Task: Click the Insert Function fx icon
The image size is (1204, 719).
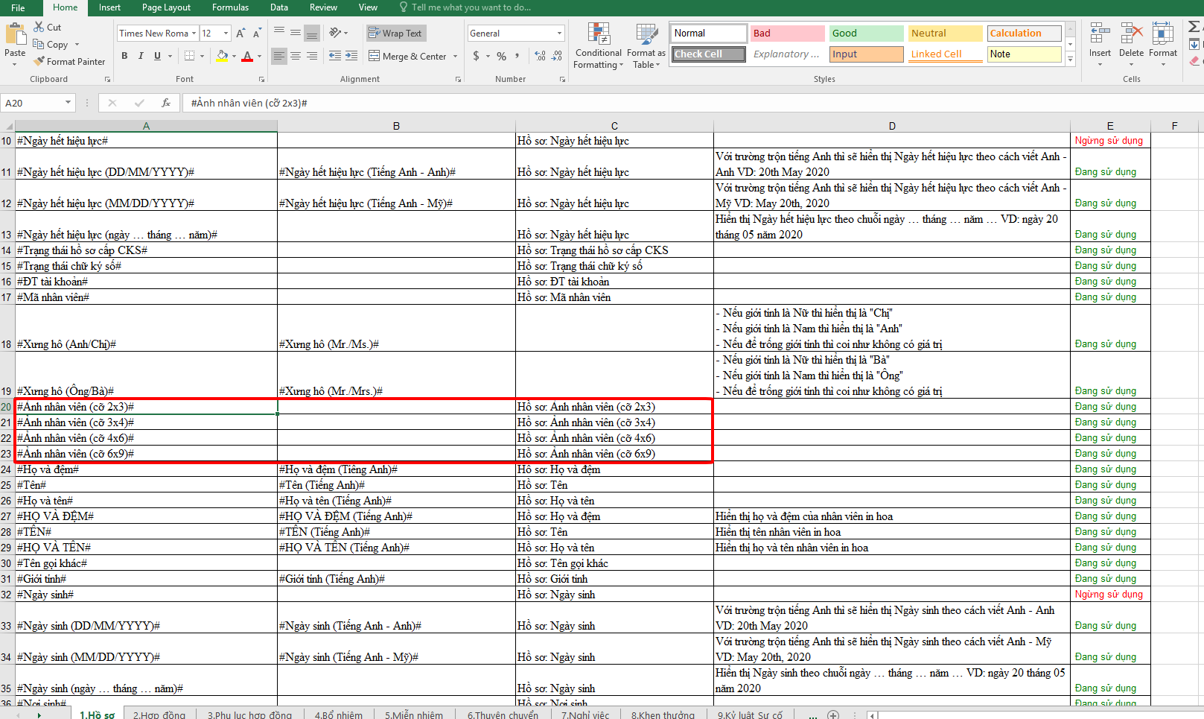Action: click(x=166, y=103)
